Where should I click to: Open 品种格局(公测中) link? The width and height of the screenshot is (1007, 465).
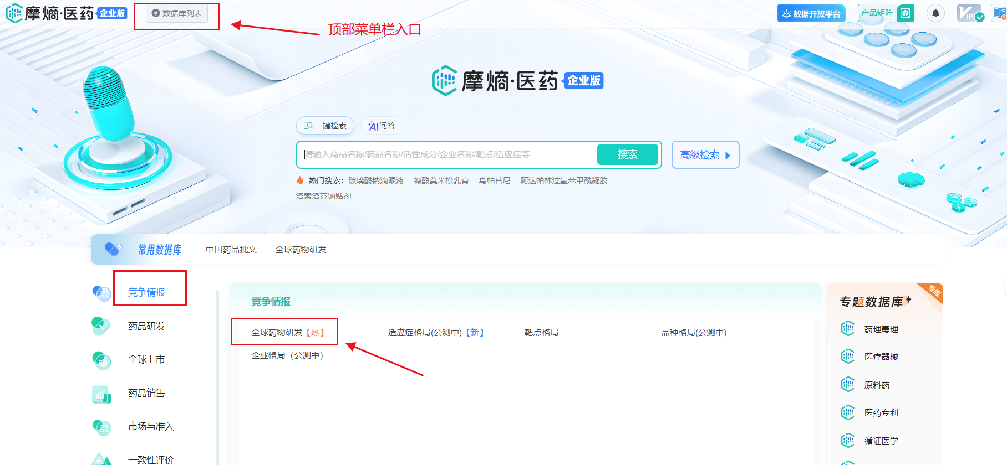tap(694, 332)
